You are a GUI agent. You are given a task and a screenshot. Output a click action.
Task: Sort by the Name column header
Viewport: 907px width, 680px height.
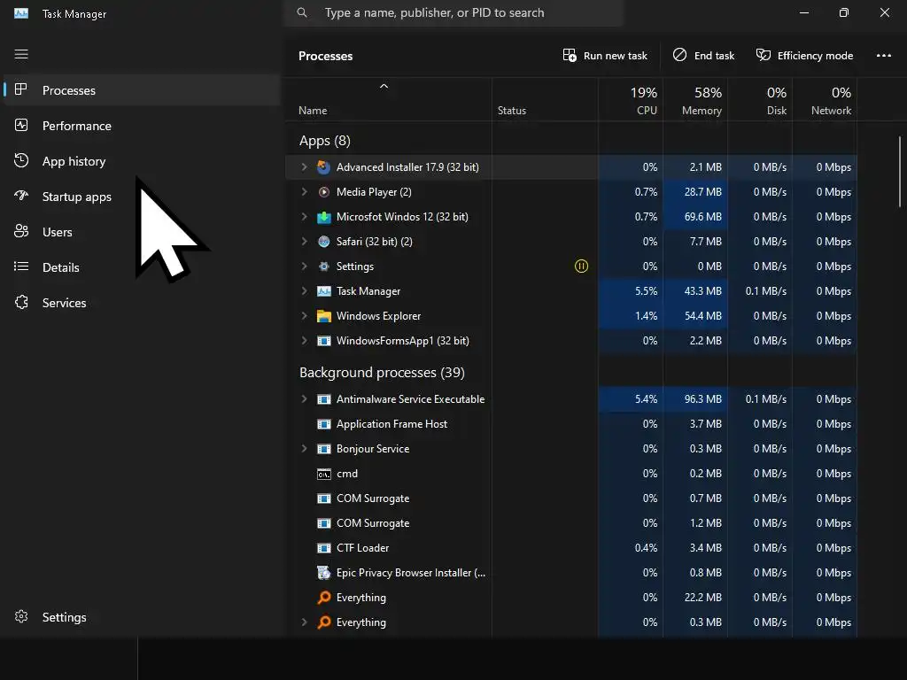(388, 99)
